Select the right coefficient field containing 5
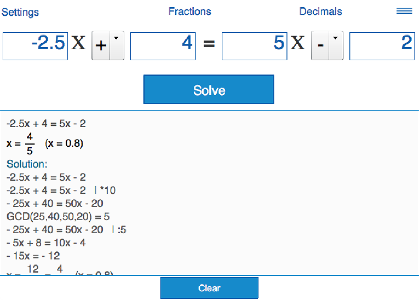The image size is (419, 300). [x=254, y=46]
